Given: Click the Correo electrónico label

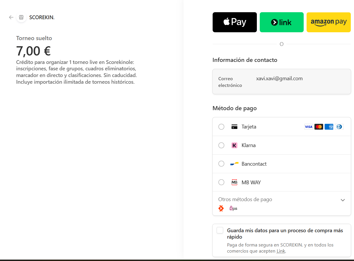Looking at the screenshot, I should [x=230, y=82].
